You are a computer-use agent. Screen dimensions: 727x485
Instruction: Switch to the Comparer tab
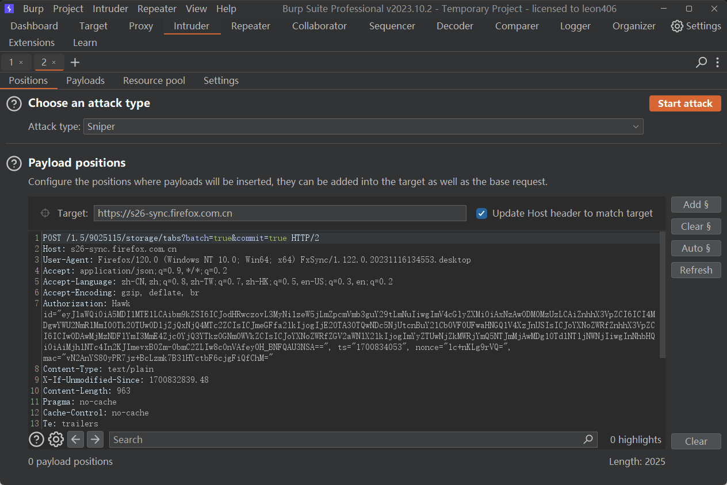click(517, 26)
